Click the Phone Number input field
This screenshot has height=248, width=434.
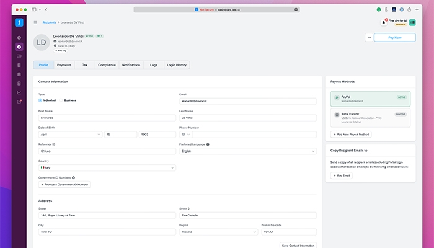tap(254, 135)
